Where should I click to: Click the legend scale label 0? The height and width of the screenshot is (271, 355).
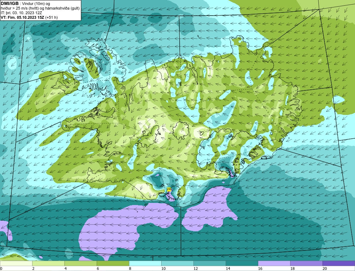point(1,269)
